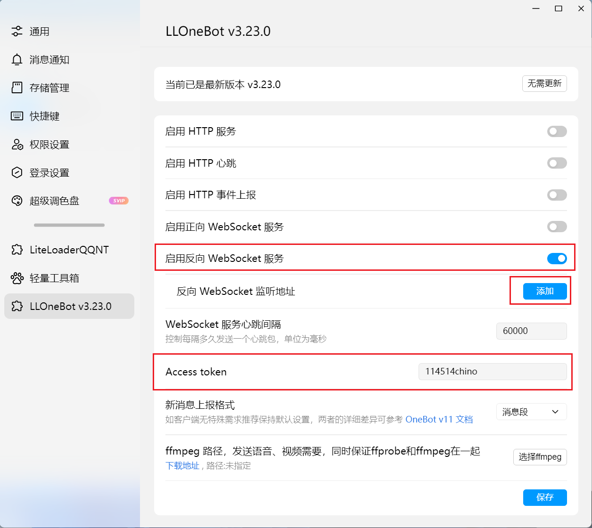Click the LLOneBot v3.23.0 puzzle icon
This screenshot has height=528, width=592.
click(17, 306)
